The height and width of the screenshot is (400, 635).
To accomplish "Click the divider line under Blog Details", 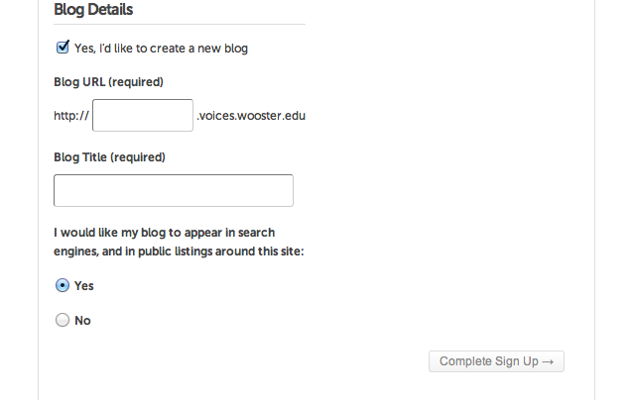I will point(179,24).
